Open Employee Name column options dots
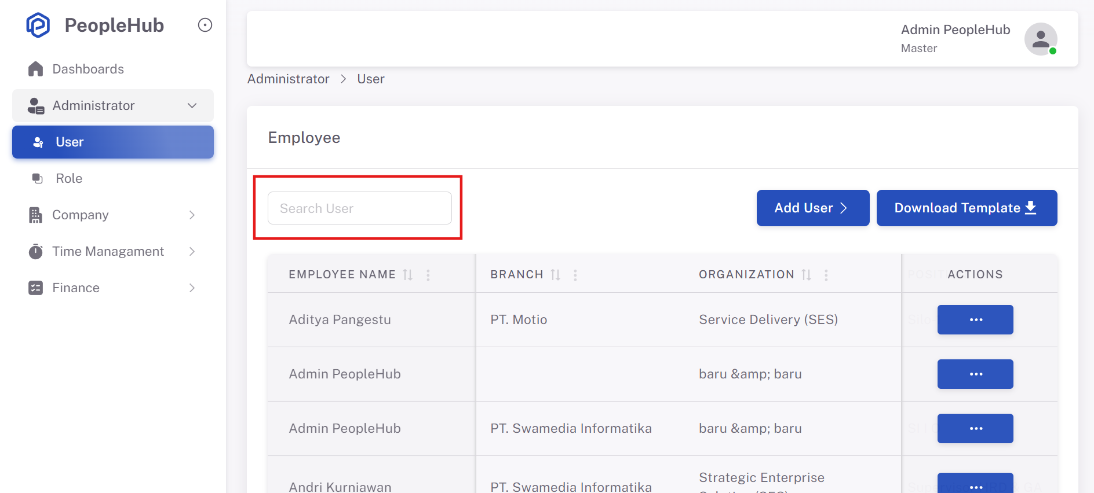Screen dimensions: 1094x493 point(428,275)
